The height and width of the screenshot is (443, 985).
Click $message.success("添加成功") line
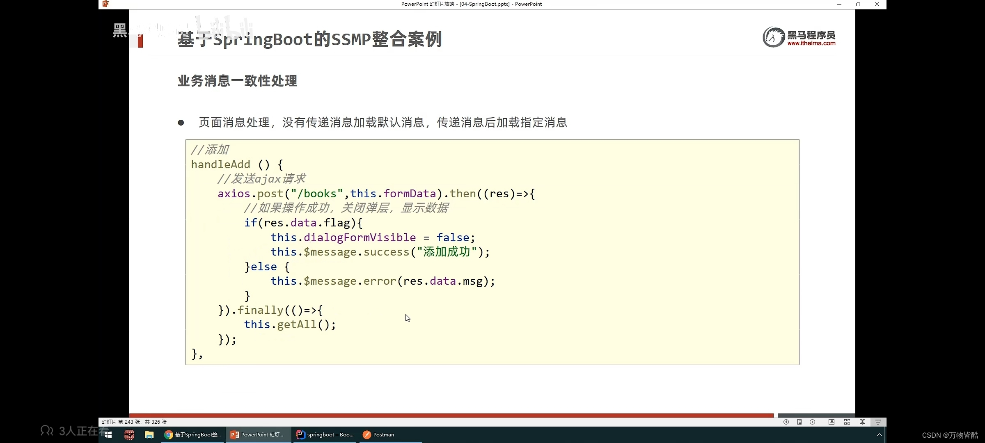(380, 252)
